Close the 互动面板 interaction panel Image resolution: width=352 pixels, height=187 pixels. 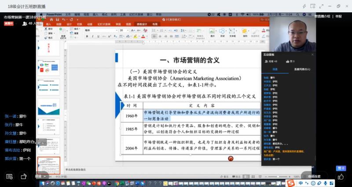[x=312, y=54]
